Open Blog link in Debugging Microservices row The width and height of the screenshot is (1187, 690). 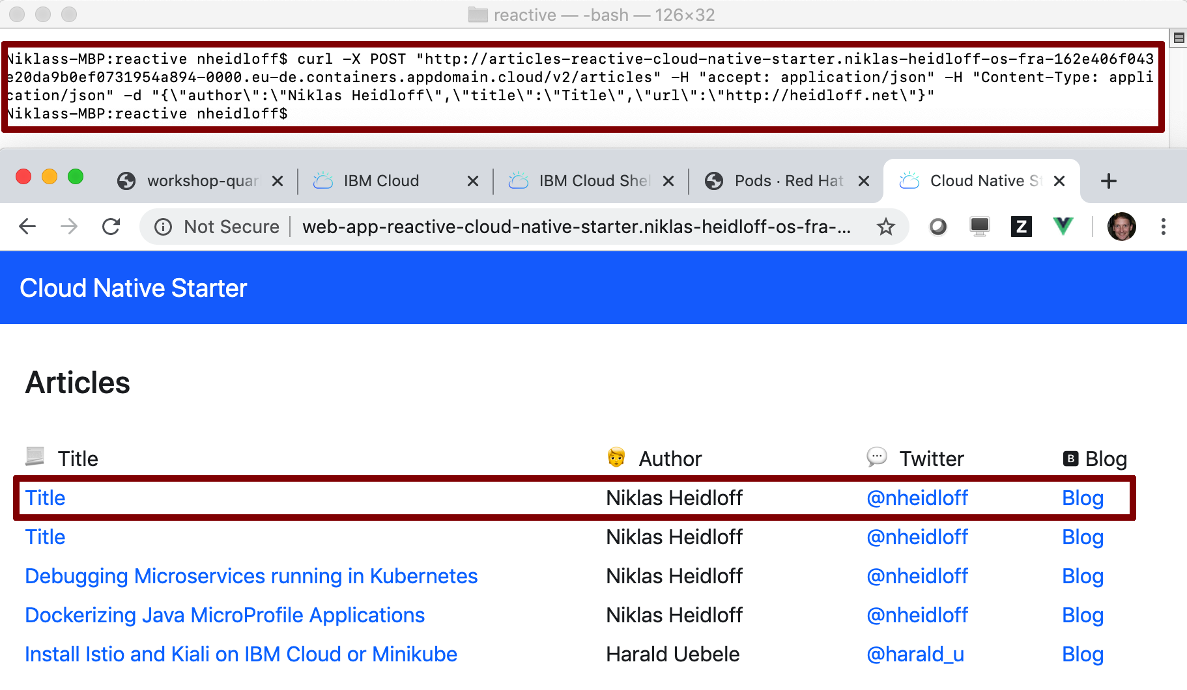point(1083,576)
